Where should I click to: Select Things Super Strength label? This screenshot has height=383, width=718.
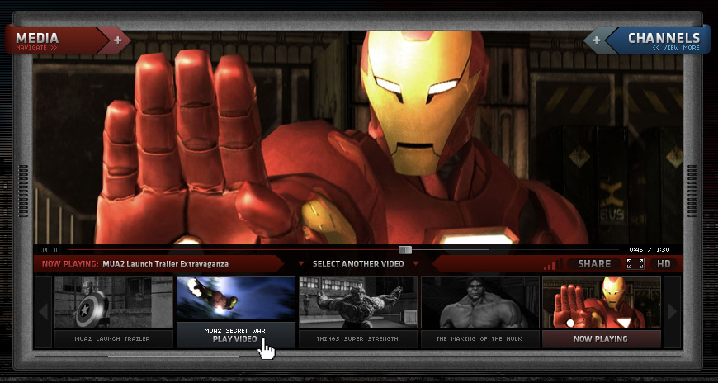click(x=358, y=339)
